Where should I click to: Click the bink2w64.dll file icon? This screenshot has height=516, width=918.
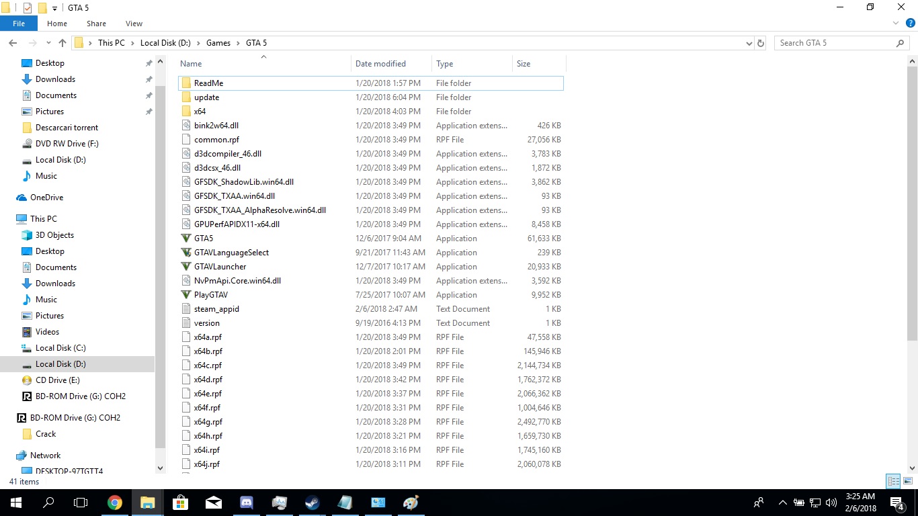click(x=187, y=126)
